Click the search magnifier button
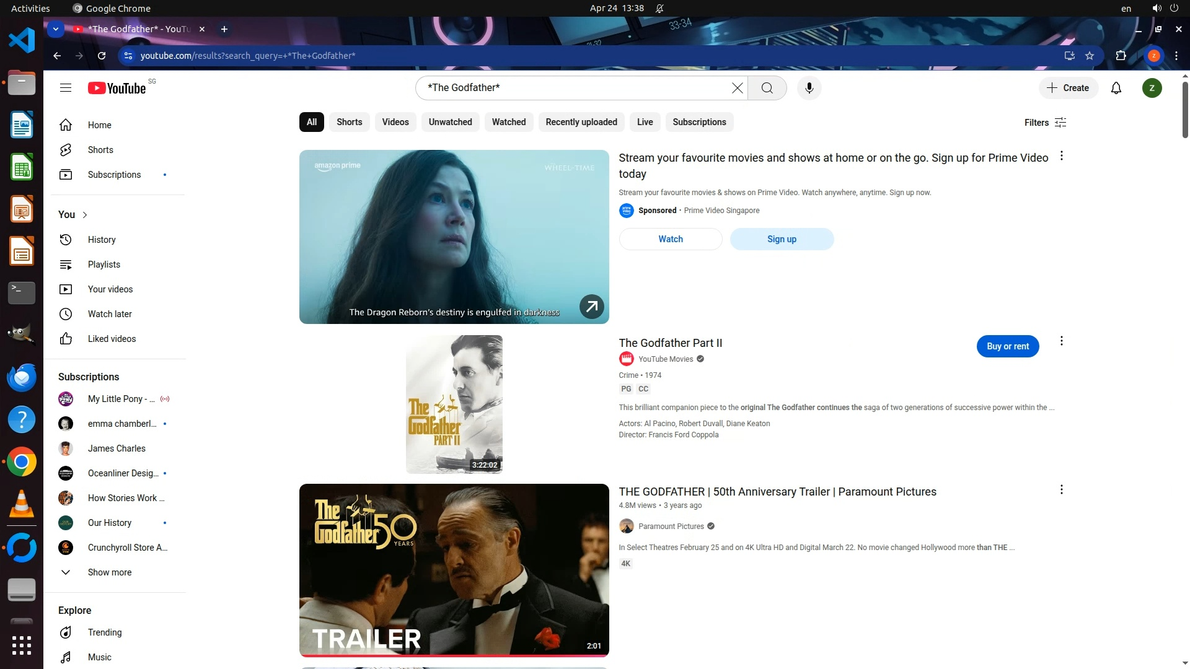 [767, 88]
